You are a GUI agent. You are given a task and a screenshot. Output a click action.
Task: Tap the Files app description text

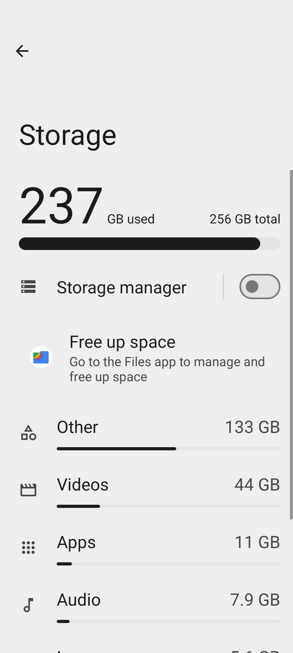tap(167, 369)
